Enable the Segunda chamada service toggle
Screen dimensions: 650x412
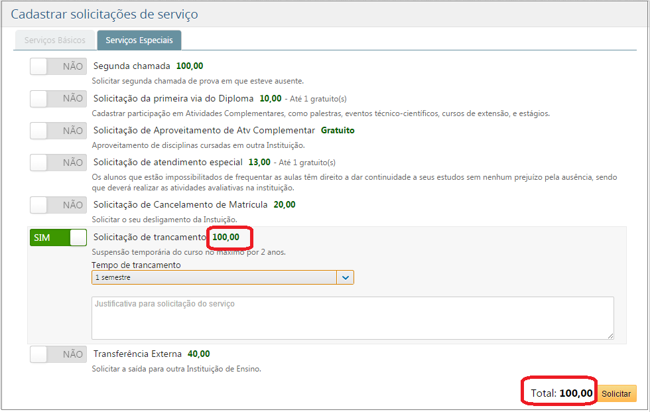tap(58, 66)
